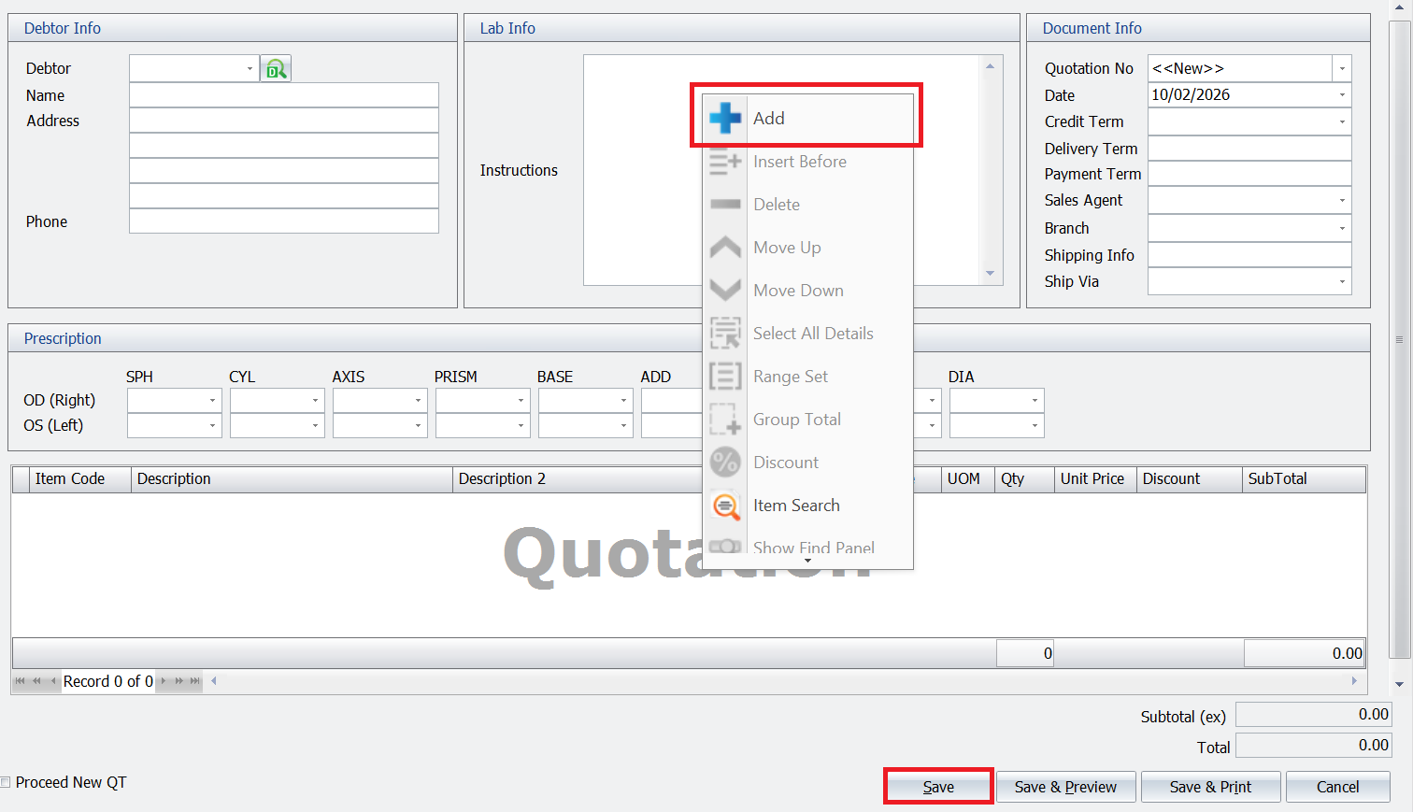Screen dimensions: 1413x812
Task: Jump to last record using navigation icon
Action: 195,681
